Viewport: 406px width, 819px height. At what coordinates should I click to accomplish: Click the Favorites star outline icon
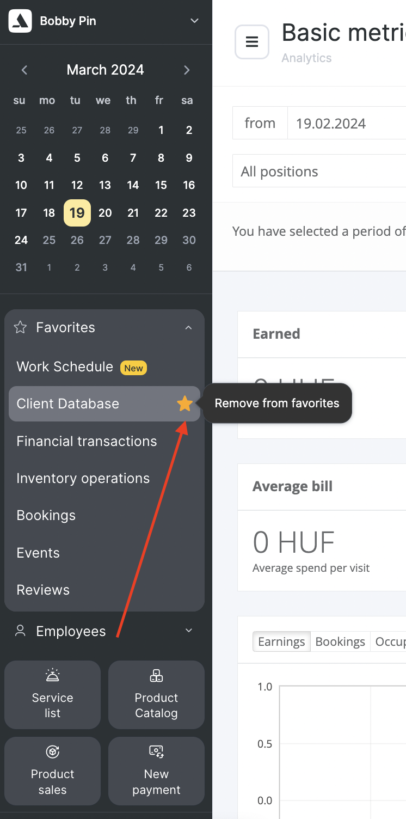(x=20, y=327)
